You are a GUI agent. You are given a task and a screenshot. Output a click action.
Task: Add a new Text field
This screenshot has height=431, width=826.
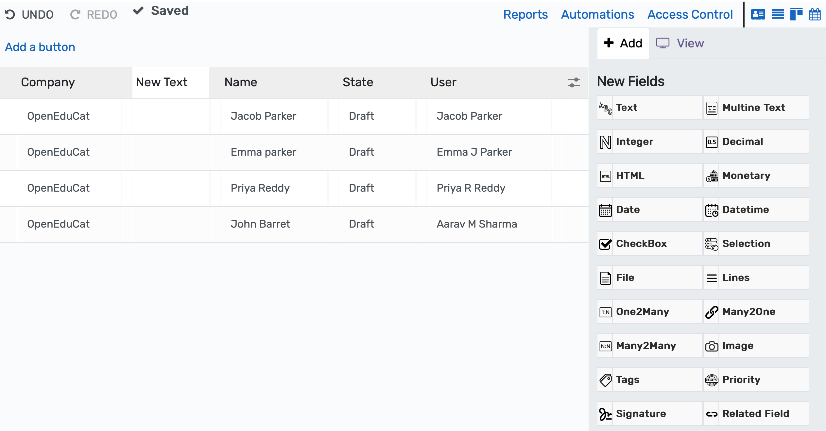649,108
